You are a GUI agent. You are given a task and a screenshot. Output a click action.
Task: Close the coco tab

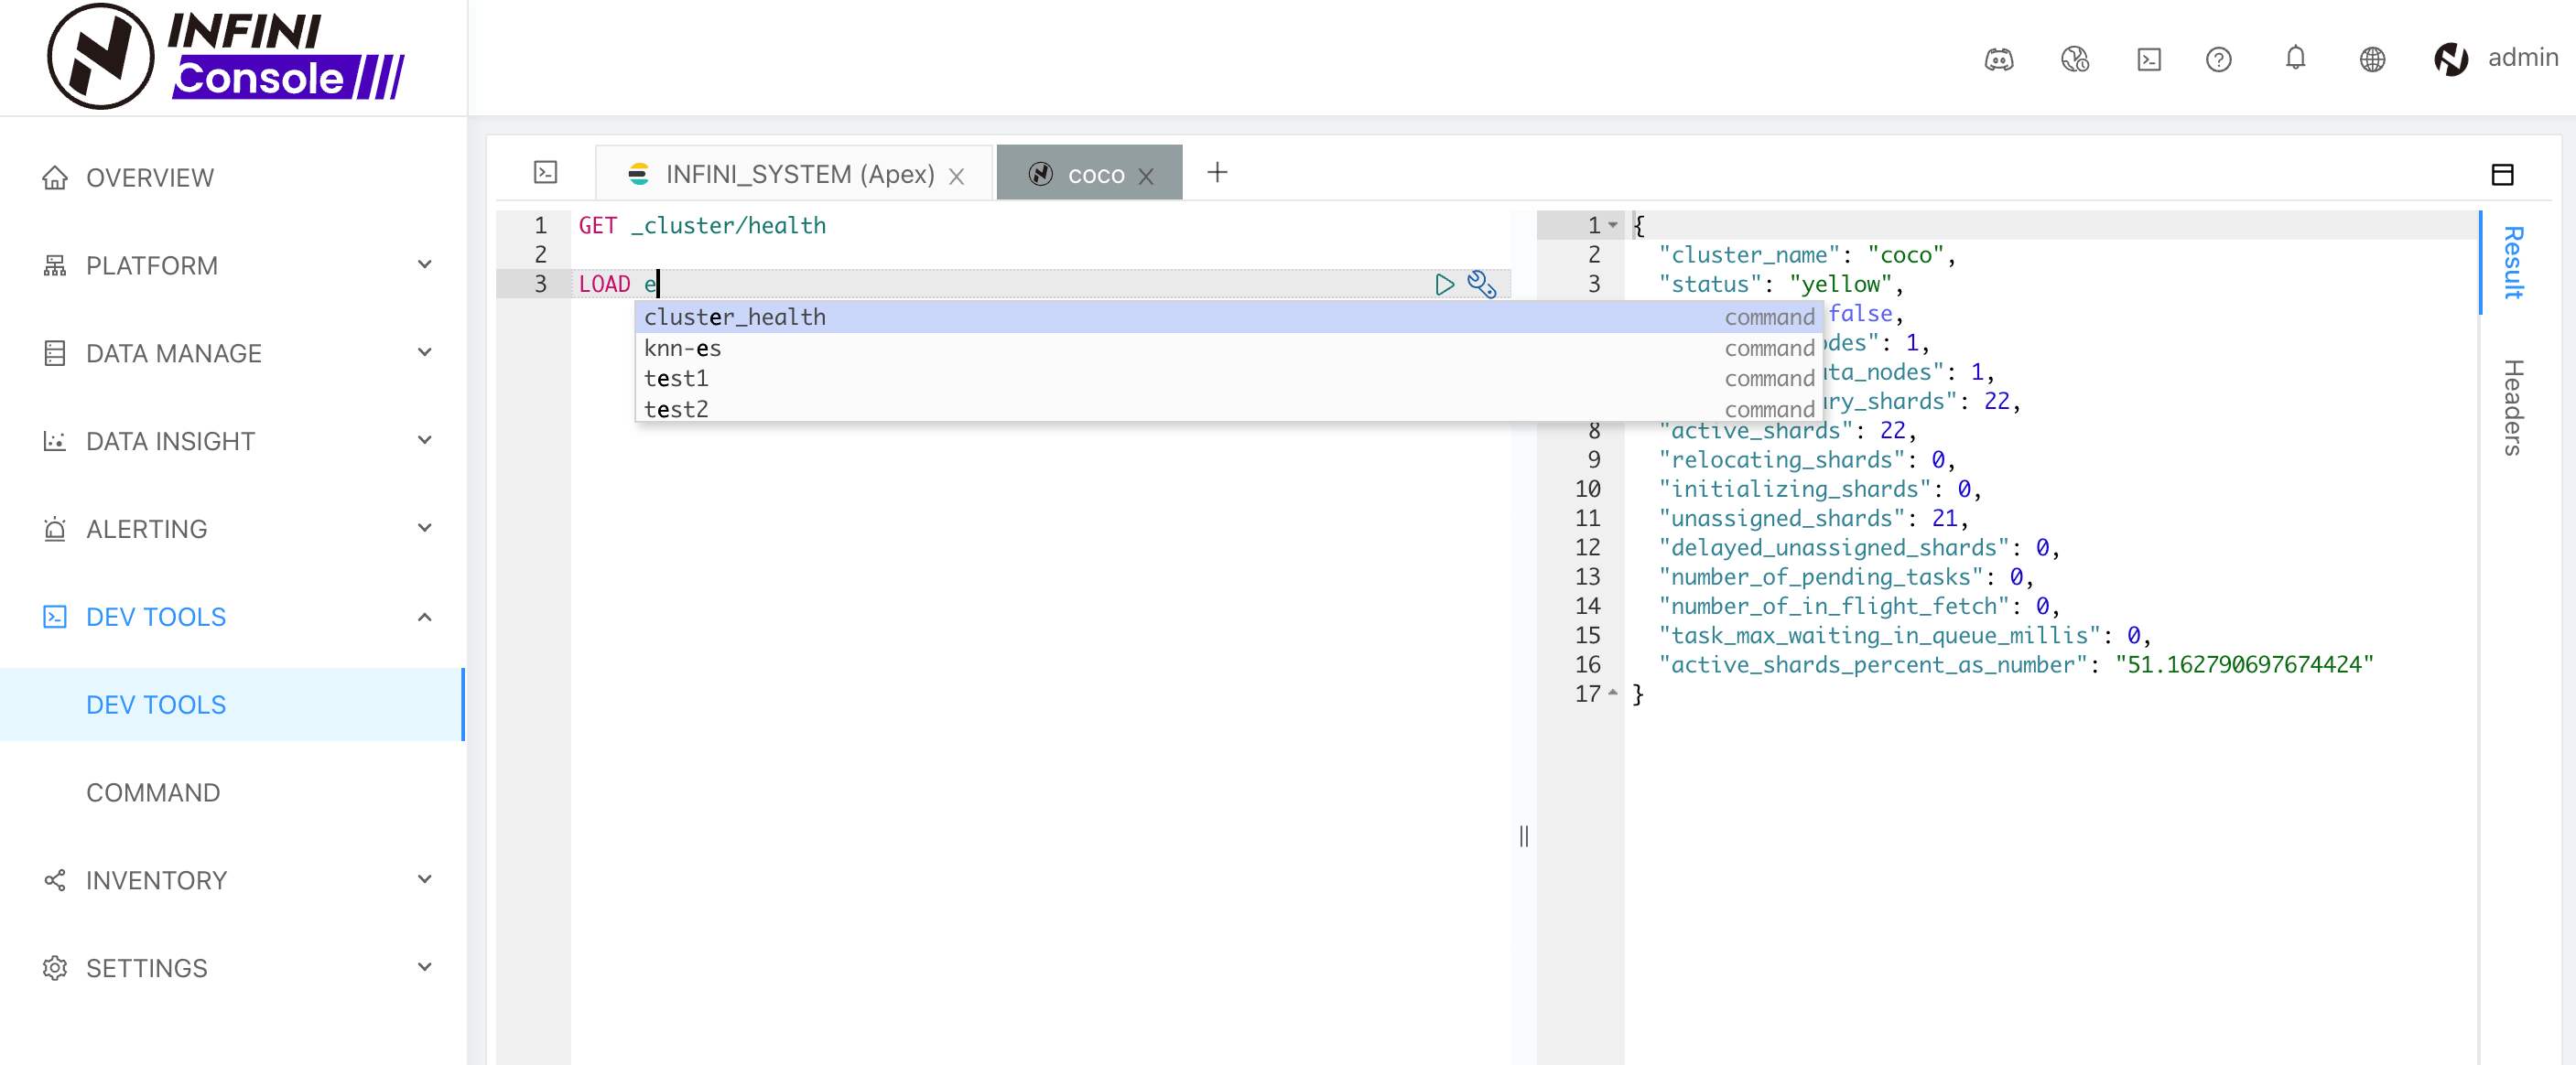[1146, 177]
